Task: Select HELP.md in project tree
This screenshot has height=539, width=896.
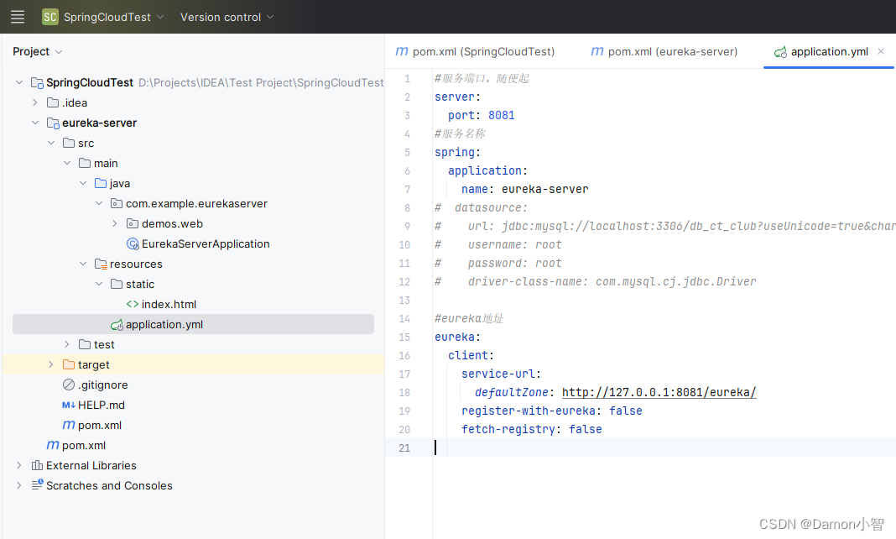Action: click(x=102, y=405)
